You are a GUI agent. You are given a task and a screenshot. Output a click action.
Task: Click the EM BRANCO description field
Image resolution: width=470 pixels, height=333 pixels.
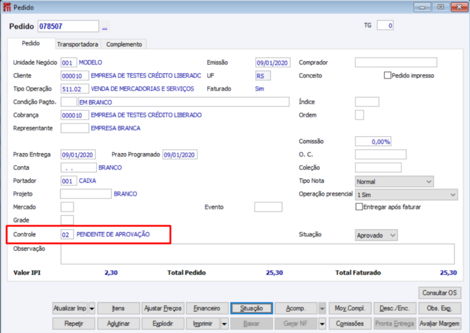[x=183, y=102]
